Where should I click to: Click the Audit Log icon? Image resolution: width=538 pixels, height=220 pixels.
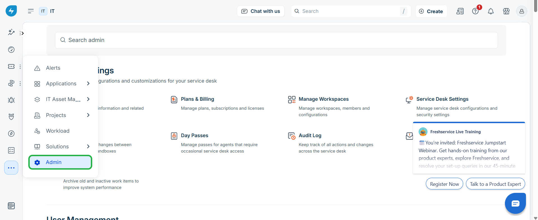[292, 136]
